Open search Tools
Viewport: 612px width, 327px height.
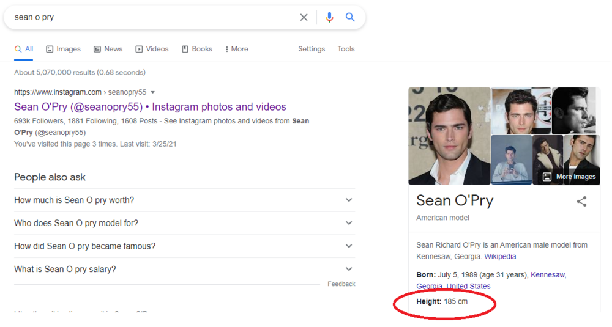[x=346, y=49]
